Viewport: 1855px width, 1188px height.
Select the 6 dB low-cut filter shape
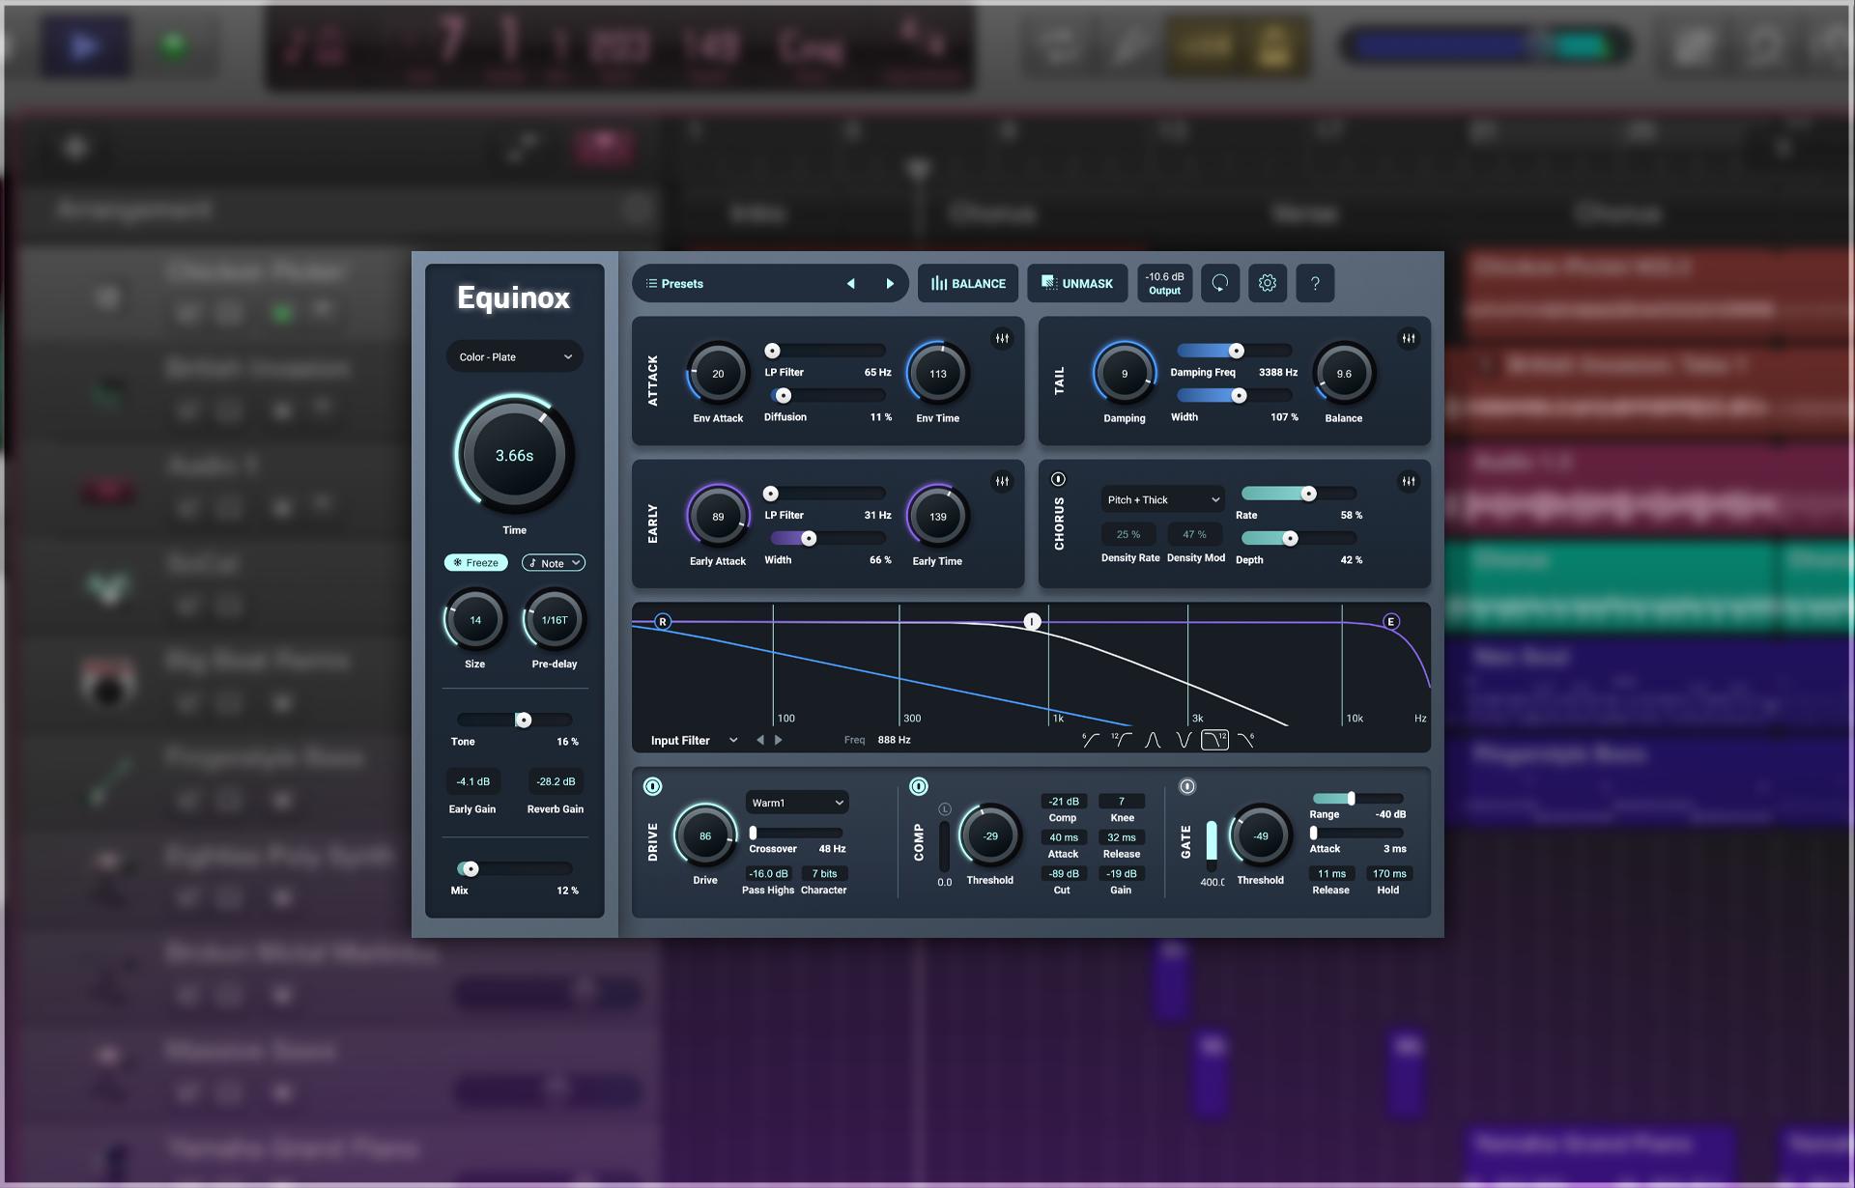(x=1090, y=740)
